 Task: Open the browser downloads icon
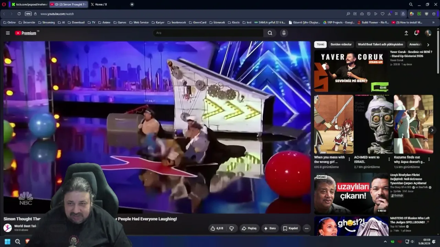pyautogui.click(x=389, y=14)
